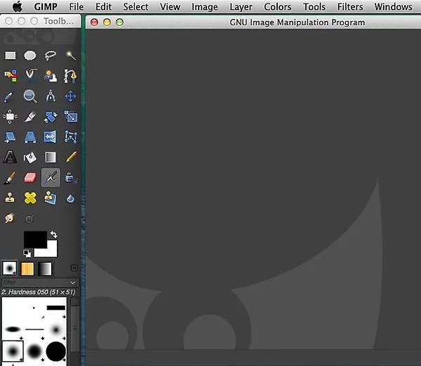Select the Rectangle Select tool

coord(11,55)
